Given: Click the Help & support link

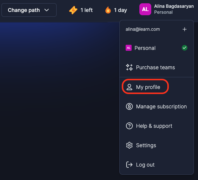Looking at the screenshot, I should (154, 126).
